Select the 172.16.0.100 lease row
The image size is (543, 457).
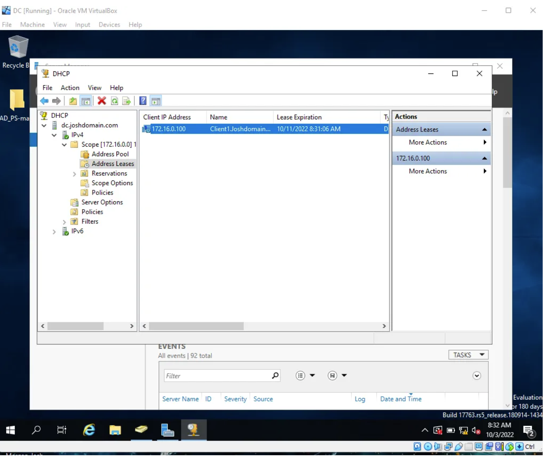(x=265, y=129)
